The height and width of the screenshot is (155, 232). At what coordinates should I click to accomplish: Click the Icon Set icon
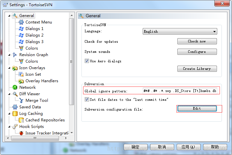tap(21, 74)
